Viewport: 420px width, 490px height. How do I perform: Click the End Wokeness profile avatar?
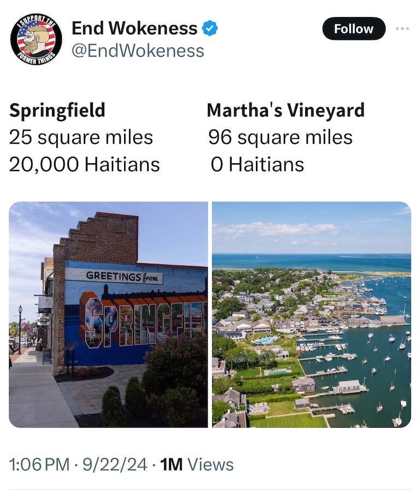(36, 40)
